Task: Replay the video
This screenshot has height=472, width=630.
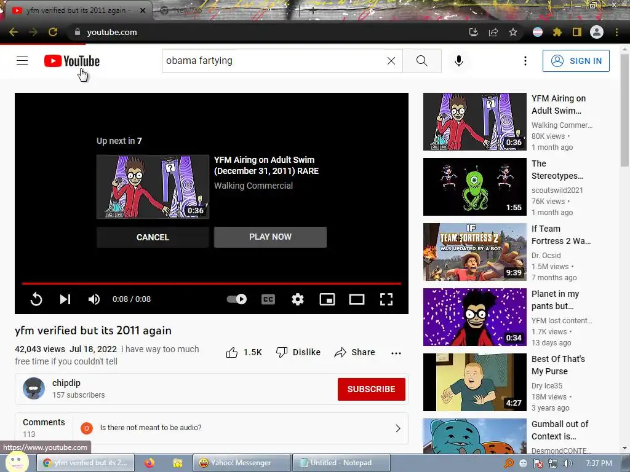Action: [x=36, y=299]
